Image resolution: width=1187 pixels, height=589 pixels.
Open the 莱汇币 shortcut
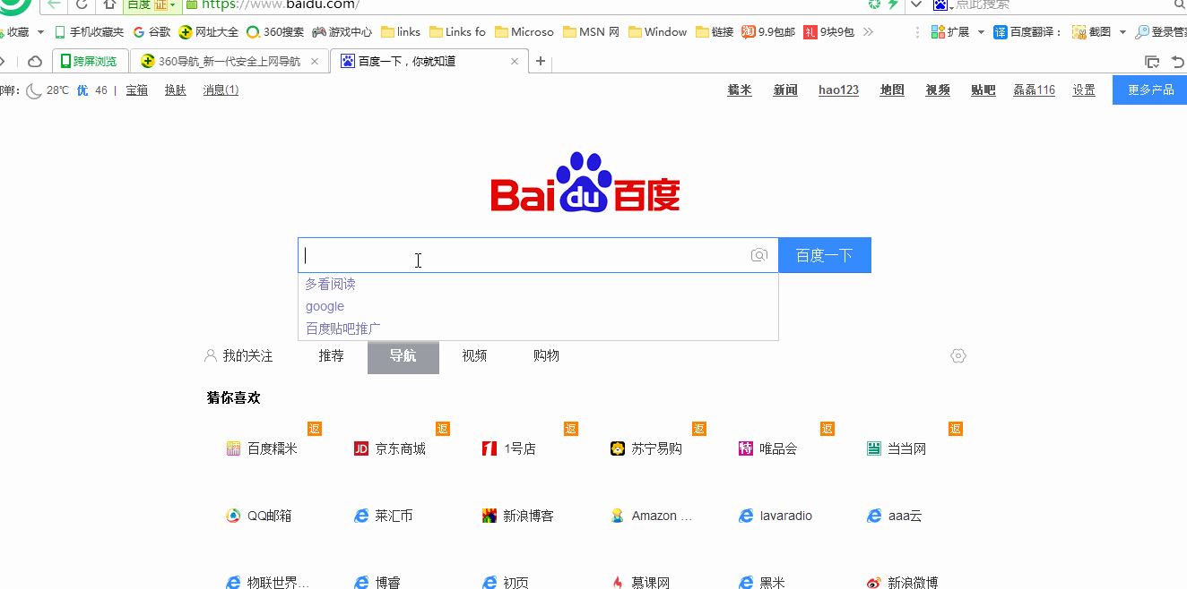[x=384, y=516]
